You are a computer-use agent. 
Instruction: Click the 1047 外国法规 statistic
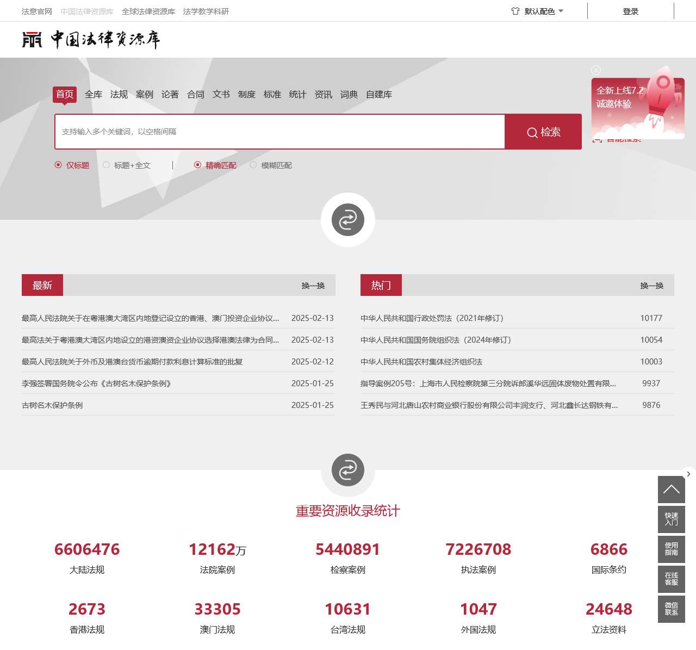pos(478,618)
